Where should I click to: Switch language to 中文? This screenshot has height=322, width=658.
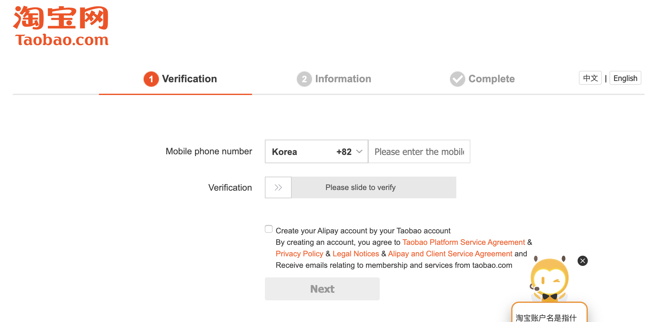pos(590,78)
